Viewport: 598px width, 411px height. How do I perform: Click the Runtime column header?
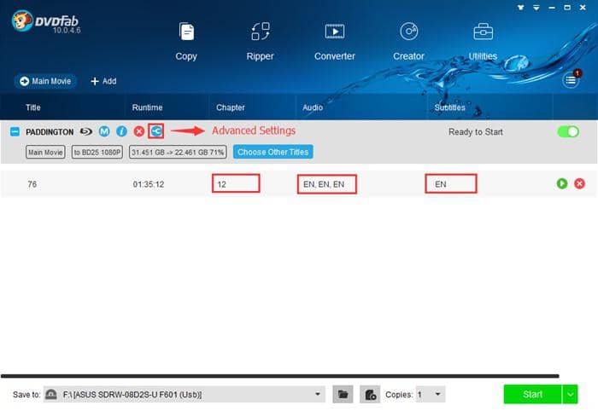[147, 107]
